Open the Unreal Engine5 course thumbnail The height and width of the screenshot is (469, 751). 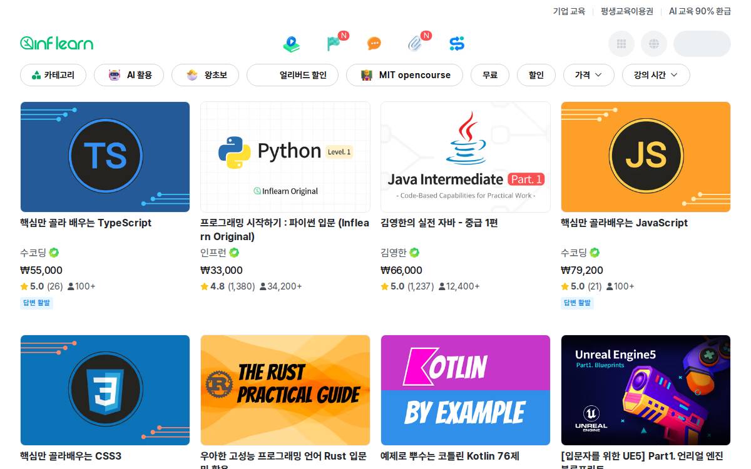[x=646, y=390]
